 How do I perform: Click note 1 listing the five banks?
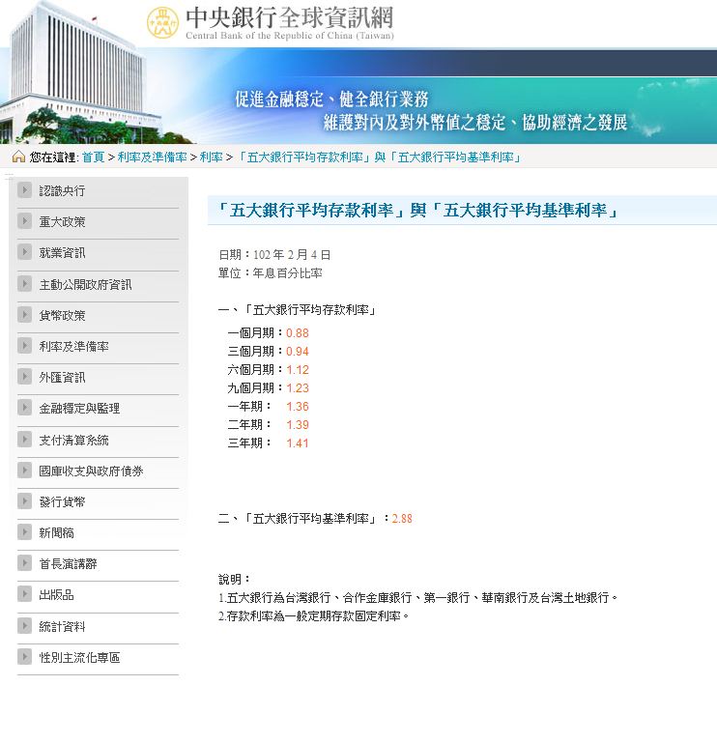[x=418, y=597]
